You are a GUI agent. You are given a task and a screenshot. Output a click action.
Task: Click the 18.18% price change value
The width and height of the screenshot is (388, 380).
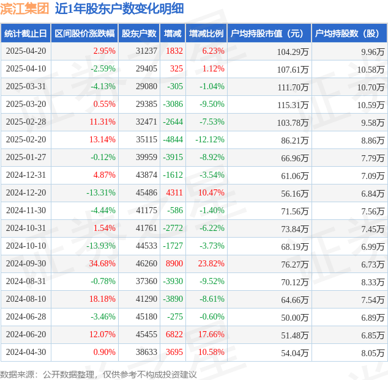click(x=102, y=299)
